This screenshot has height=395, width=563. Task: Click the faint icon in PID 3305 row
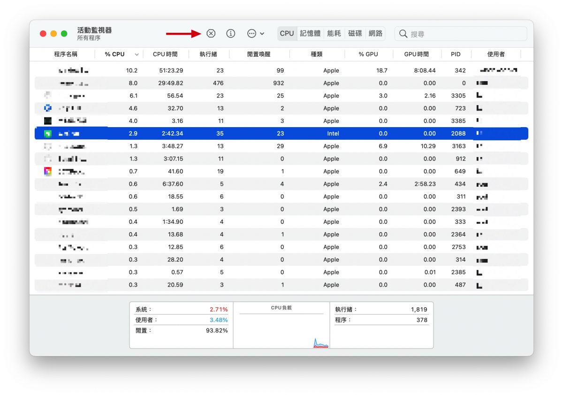click(x=47, y=95)
